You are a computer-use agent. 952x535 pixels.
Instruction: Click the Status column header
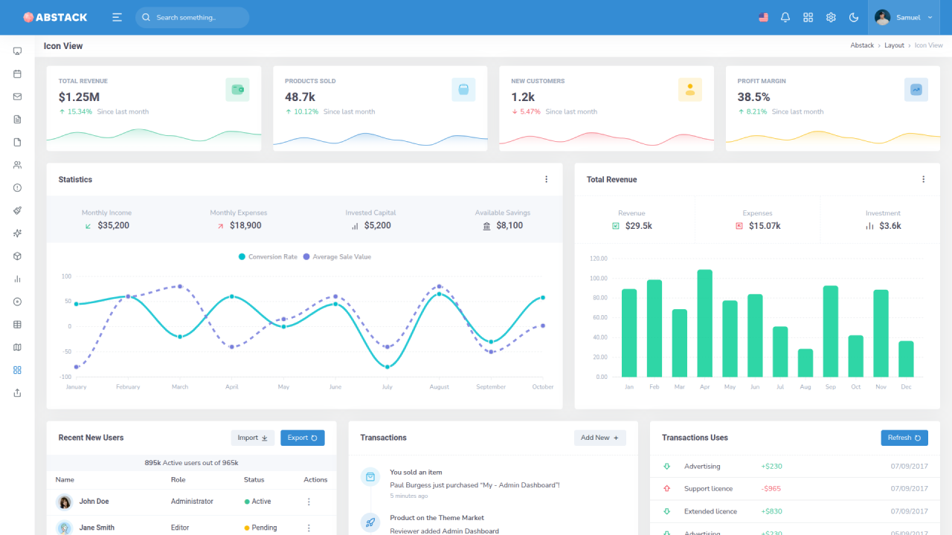pos(254,479)
